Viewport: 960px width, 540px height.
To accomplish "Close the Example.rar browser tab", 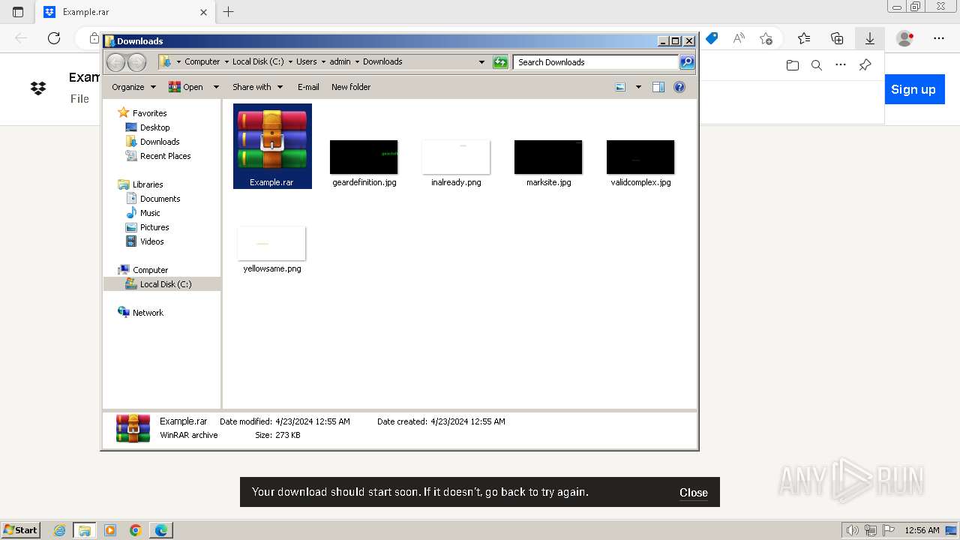I will click(x=203, y=12).
